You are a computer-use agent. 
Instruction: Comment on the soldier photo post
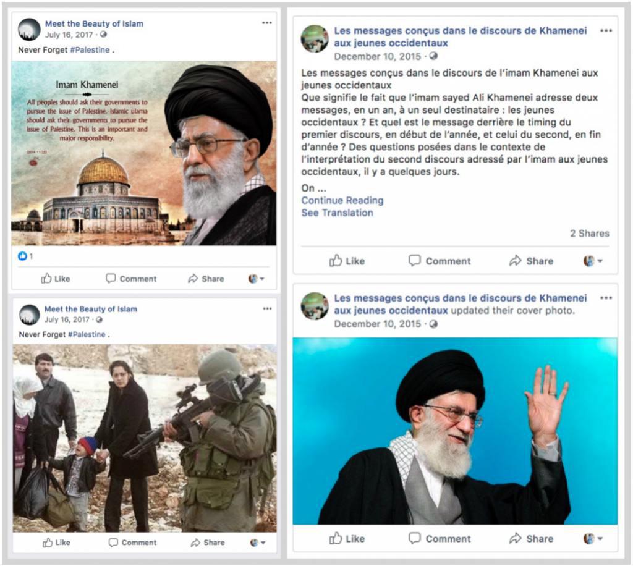tap(132, 542)
